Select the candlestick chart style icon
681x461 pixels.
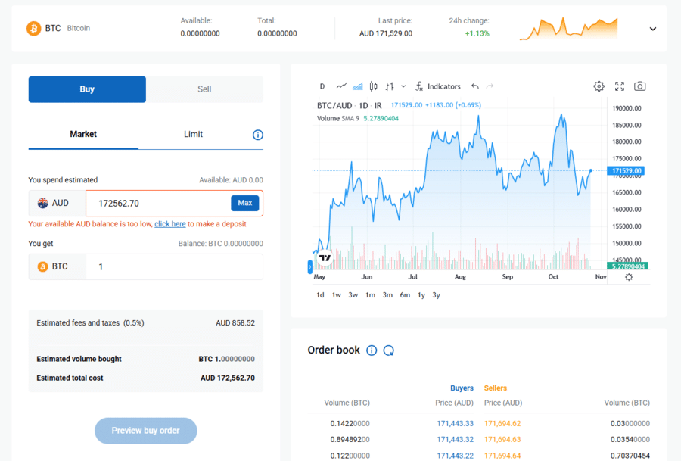374,86
